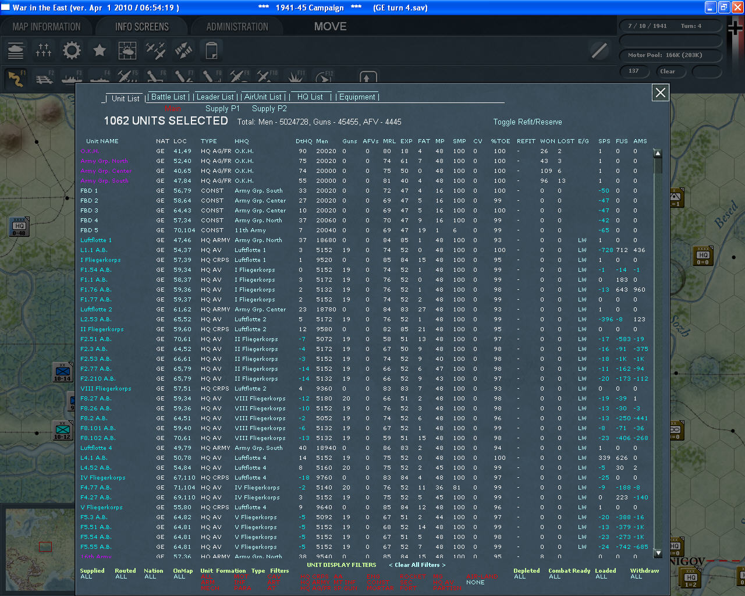Select the F6 bombing mode icon
This screenshot has height=596, width=745.
click(155, 78)
